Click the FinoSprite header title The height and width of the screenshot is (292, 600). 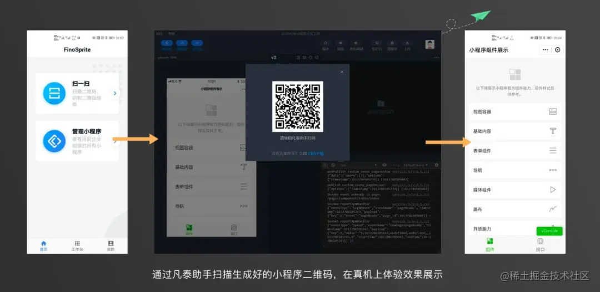[x=77, y=50]
